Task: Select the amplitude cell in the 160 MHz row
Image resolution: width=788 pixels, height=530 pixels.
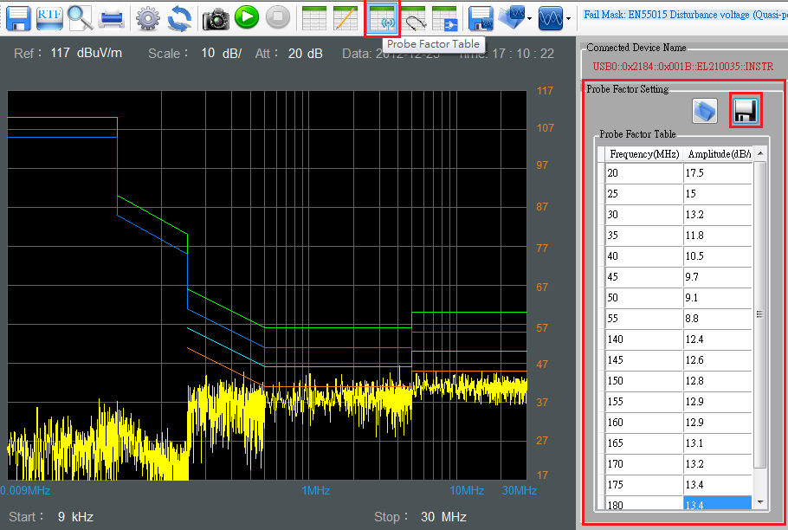Action: click(x=718, y=423)
